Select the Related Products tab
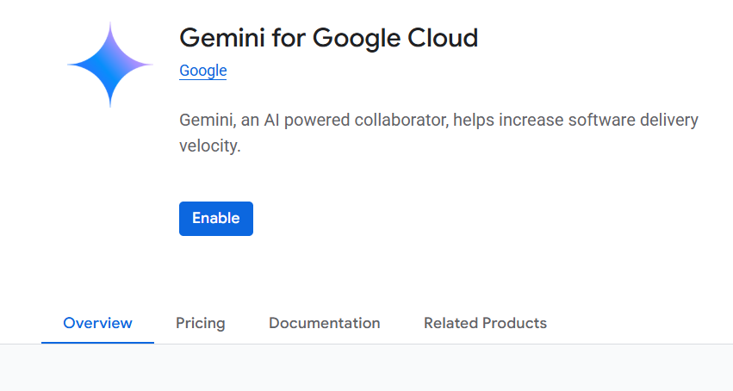The width and height of the screenshot is (733, 391). pos(485,324)
